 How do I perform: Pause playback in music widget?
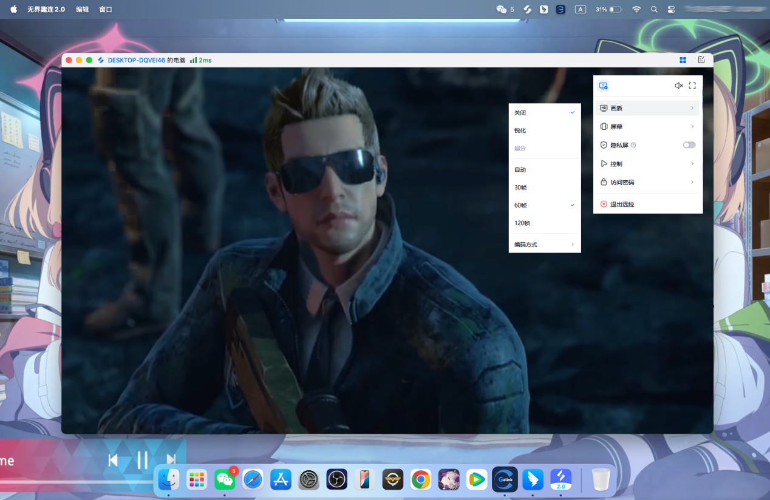(x=143, y=460)
